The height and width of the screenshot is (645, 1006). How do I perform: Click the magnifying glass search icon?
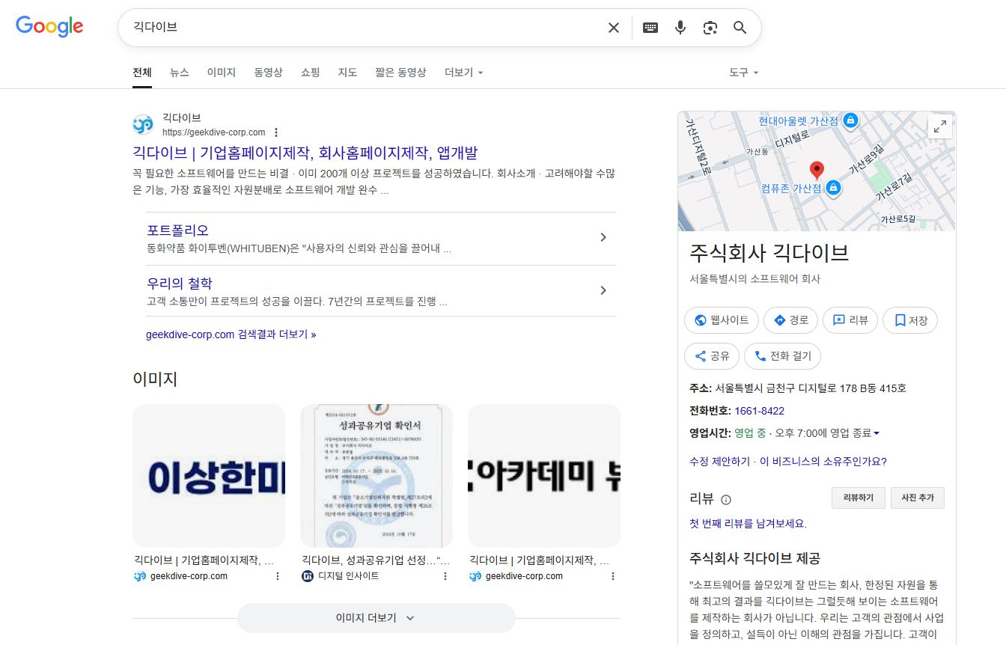pyautogui.click(x=740, y=28)
